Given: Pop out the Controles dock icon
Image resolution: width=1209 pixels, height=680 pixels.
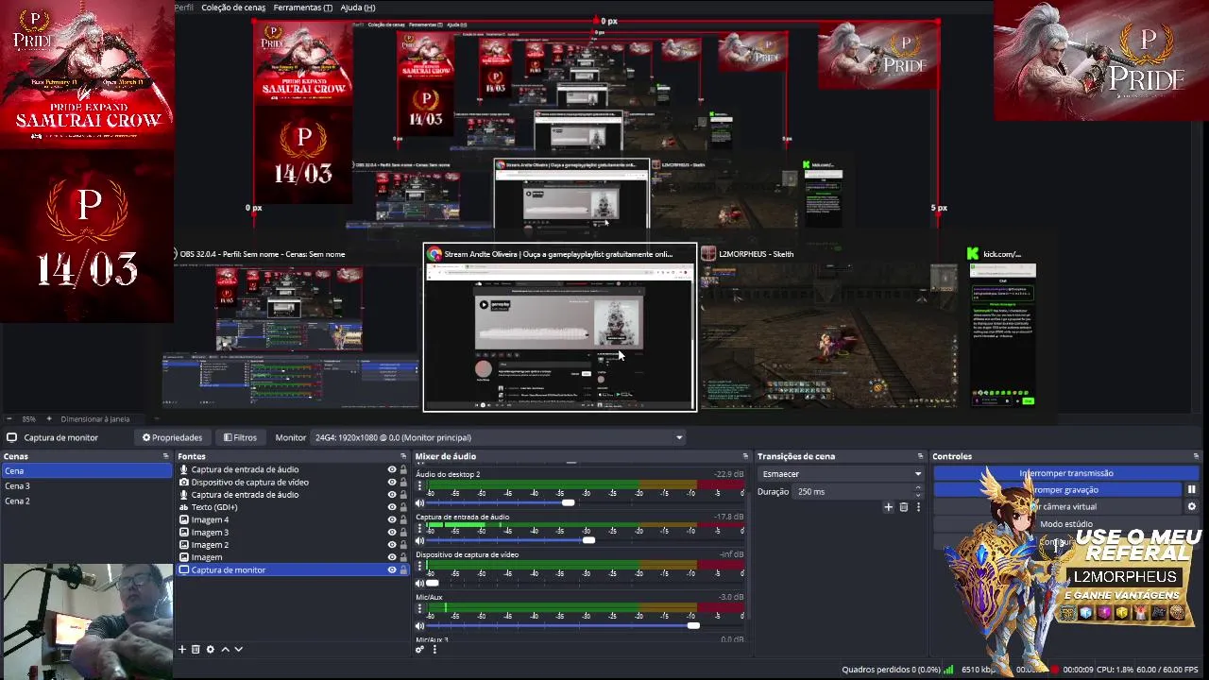Looking at the screenshot, I should click(1196, 456).
